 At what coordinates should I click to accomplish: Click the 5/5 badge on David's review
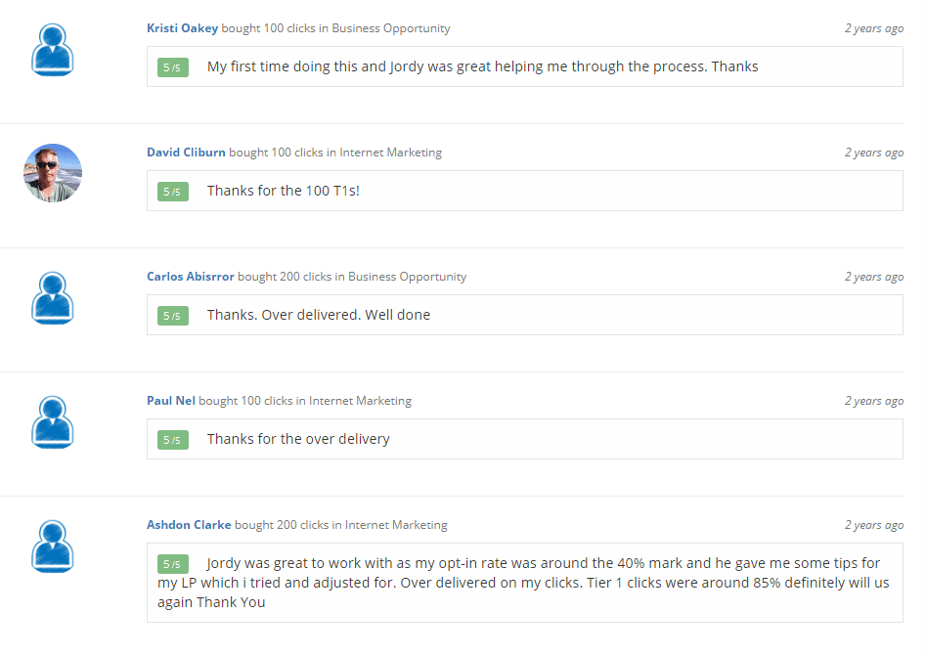[x=172, y=192]
